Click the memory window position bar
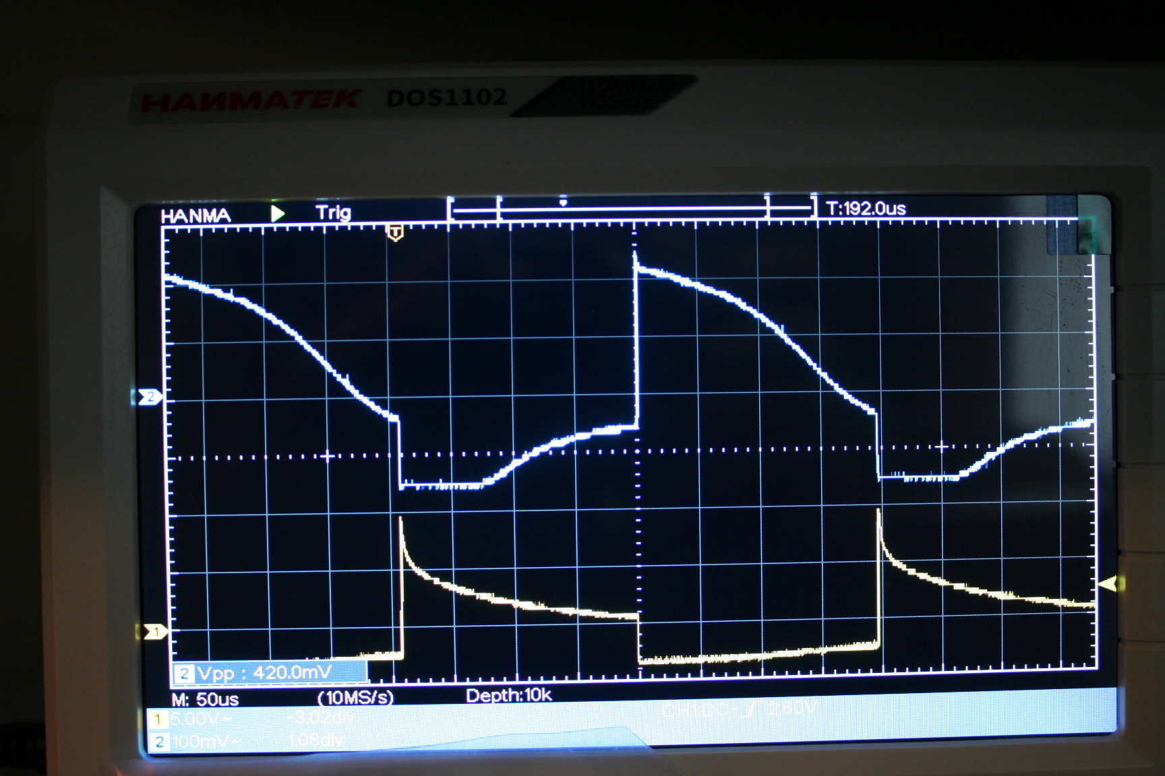Viewport: 1165px width, 776px height. (x=631, y=210)
